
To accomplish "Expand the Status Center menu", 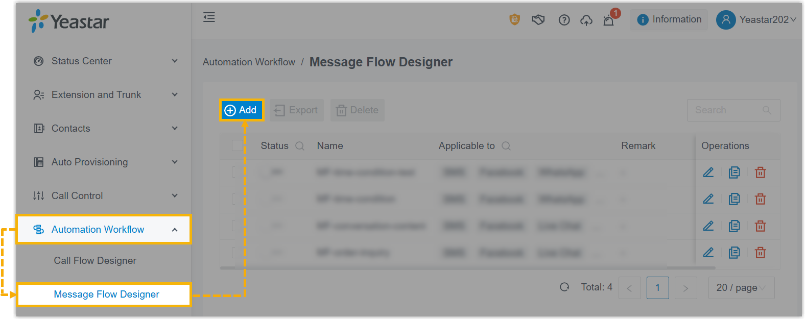I will click(x=106, y=61).
